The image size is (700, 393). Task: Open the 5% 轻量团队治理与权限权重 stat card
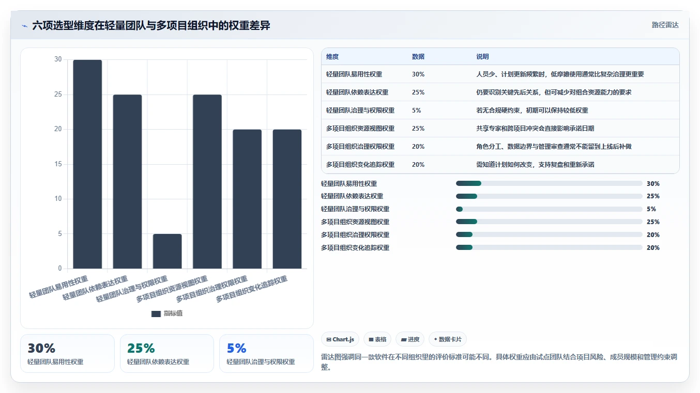click(x=266, y=353)
